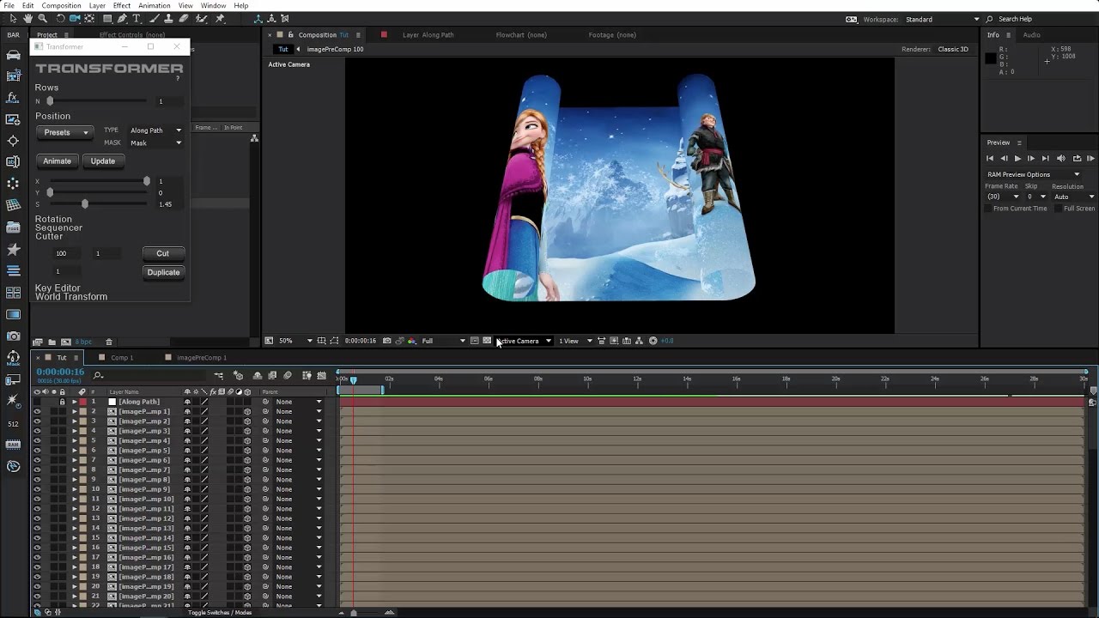Select the Rotation tool

[60, 19]
